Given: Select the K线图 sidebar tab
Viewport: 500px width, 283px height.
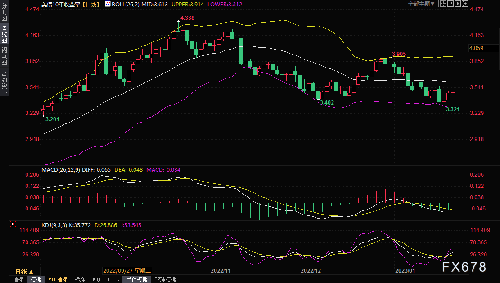Looking at the screenshot, I should point(4,34).
